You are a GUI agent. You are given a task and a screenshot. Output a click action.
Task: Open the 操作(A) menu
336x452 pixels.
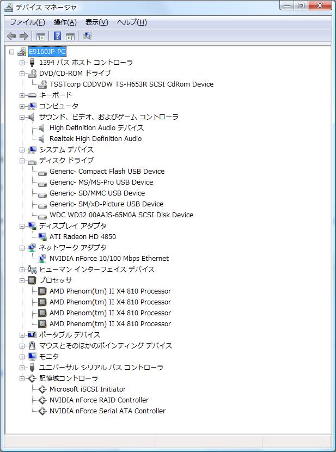coord(65,22)
